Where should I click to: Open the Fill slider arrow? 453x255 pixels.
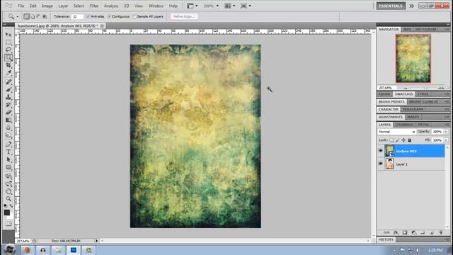coord(446,140)
